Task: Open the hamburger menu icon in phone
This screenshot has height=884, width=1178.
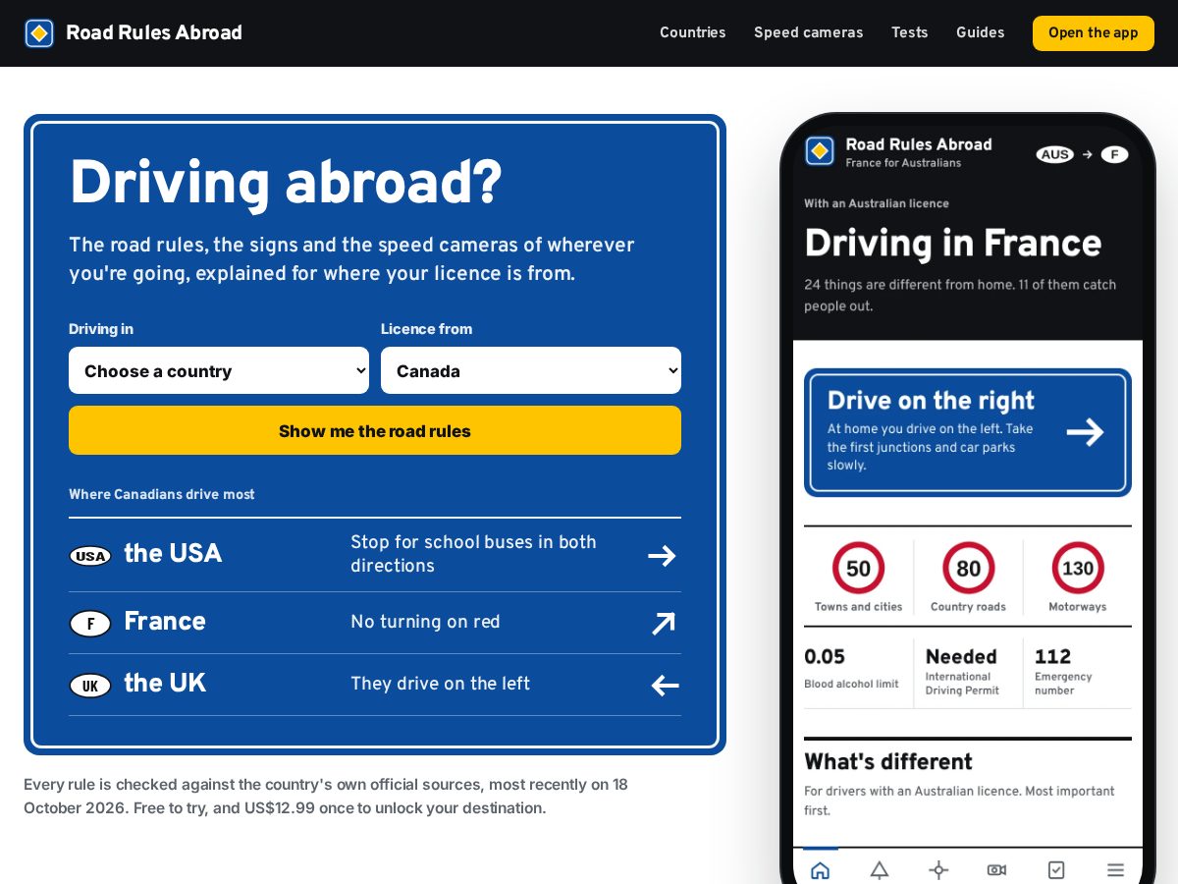Action: (1115, 869)
